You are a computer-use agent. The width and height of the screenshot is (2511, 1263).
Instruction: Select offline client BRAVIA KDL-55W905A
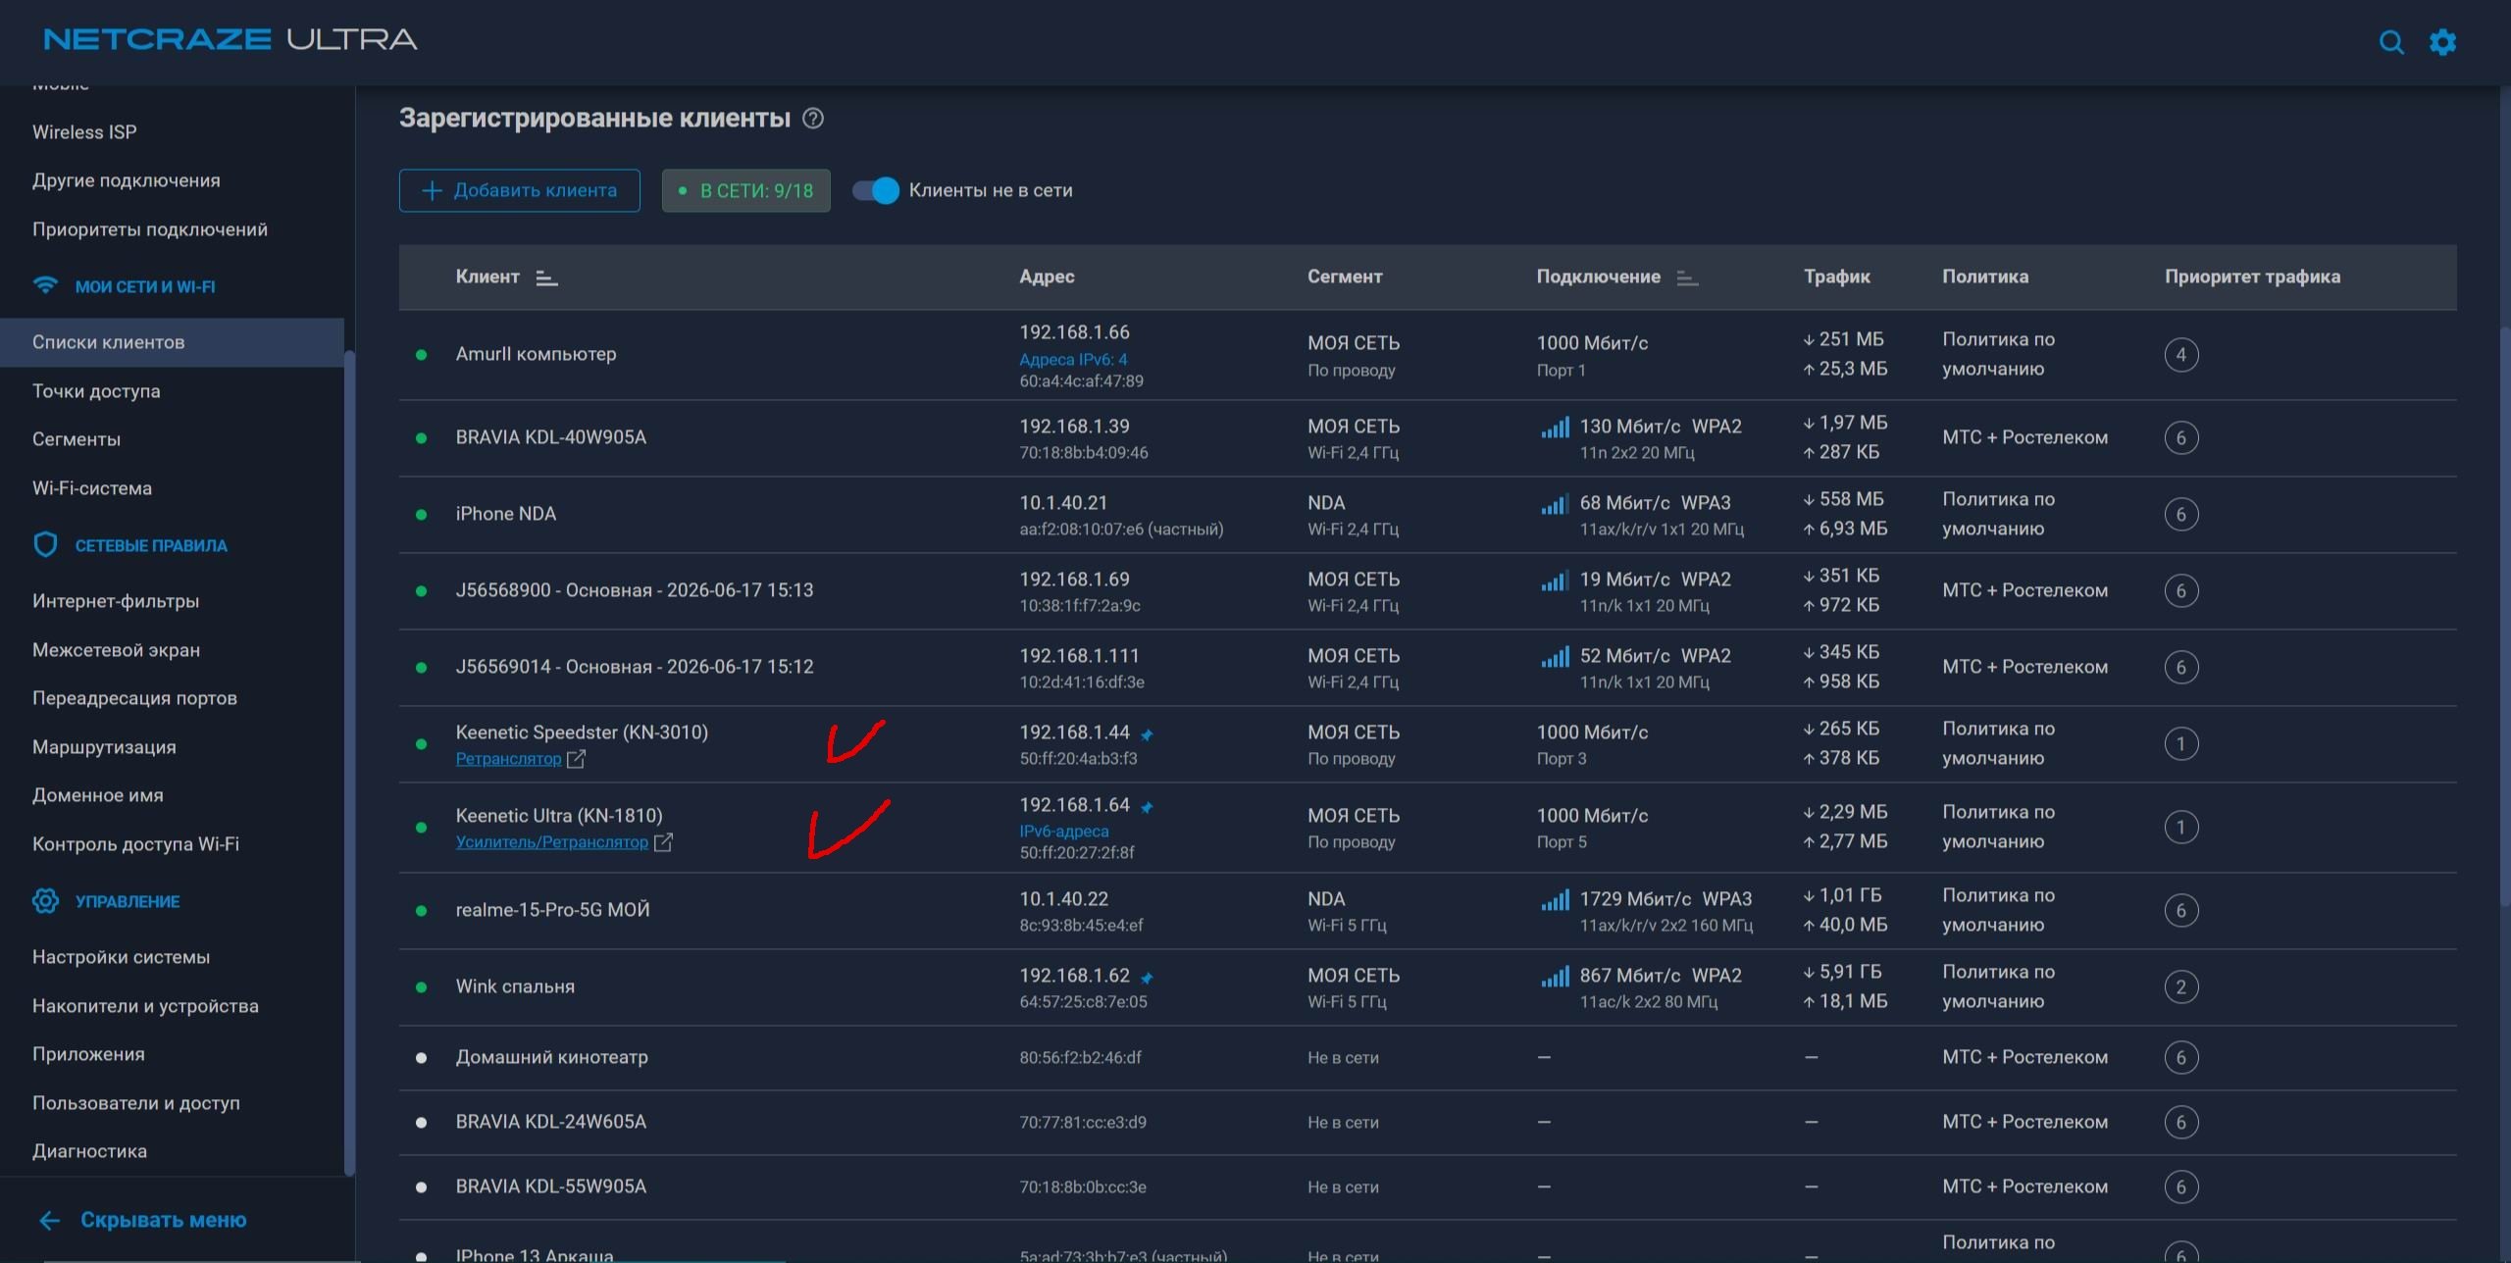pyautogui.click(x=550, y=1187)
